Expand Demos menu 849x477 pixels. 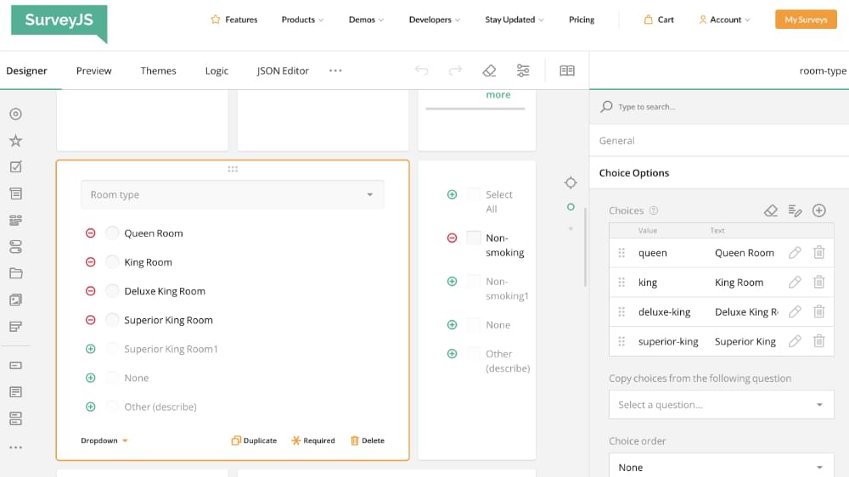pyautogui.click(x=366, y=20)
